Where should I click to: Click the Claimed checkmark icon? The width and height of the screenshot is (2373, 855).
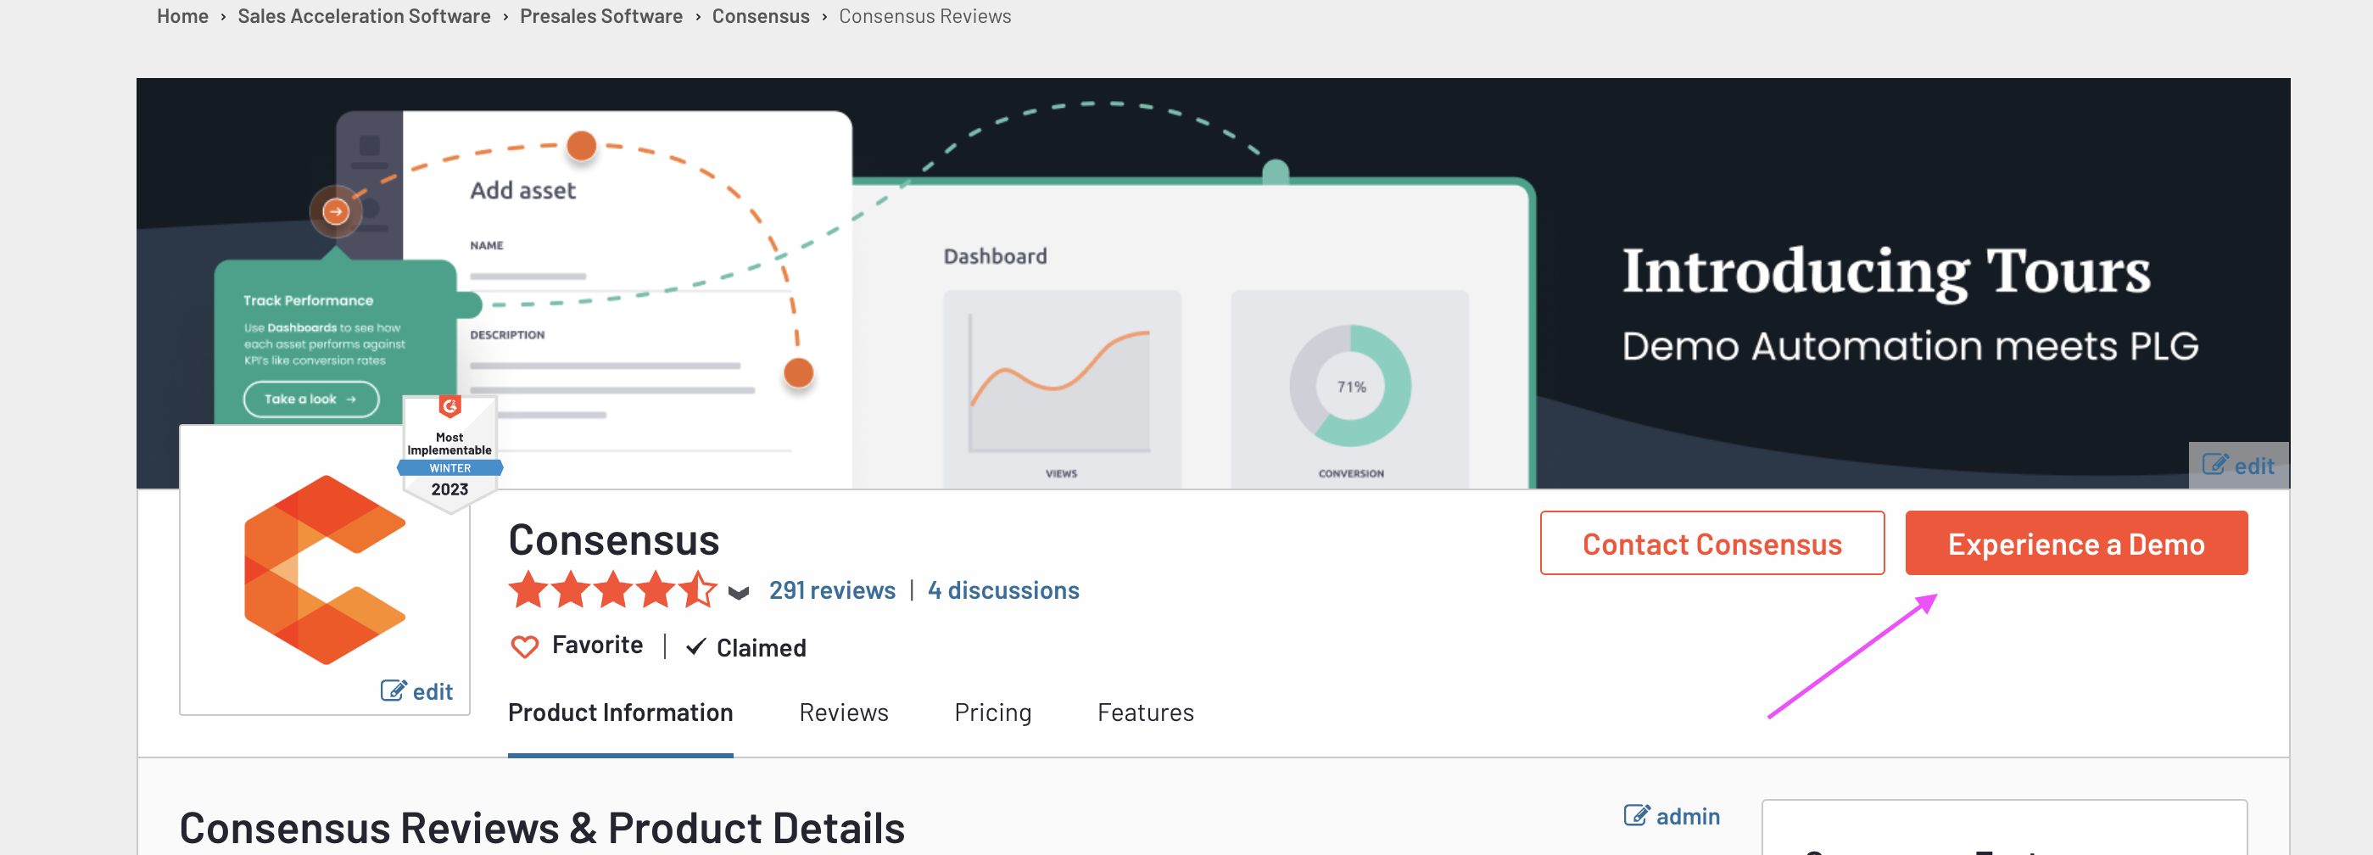(x=696, y=647)
